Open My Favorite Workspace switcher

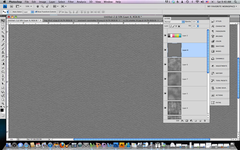tap(222, 6)
